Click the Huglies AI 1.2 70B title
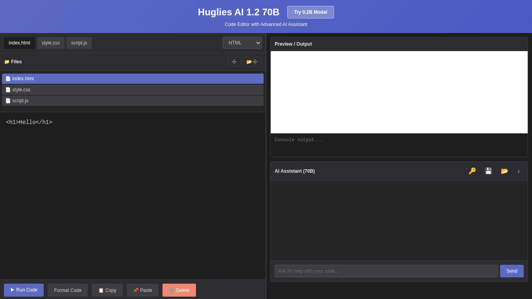 click(238, 12)
